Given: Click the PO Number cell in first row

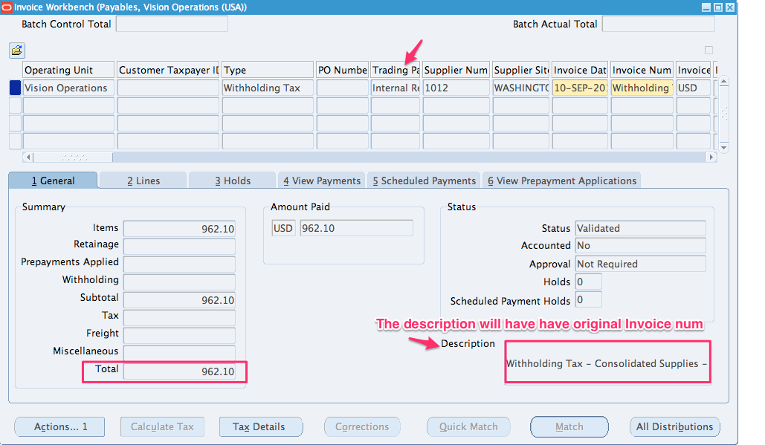Looking at the screenshot, I should (x=343, y=88).
